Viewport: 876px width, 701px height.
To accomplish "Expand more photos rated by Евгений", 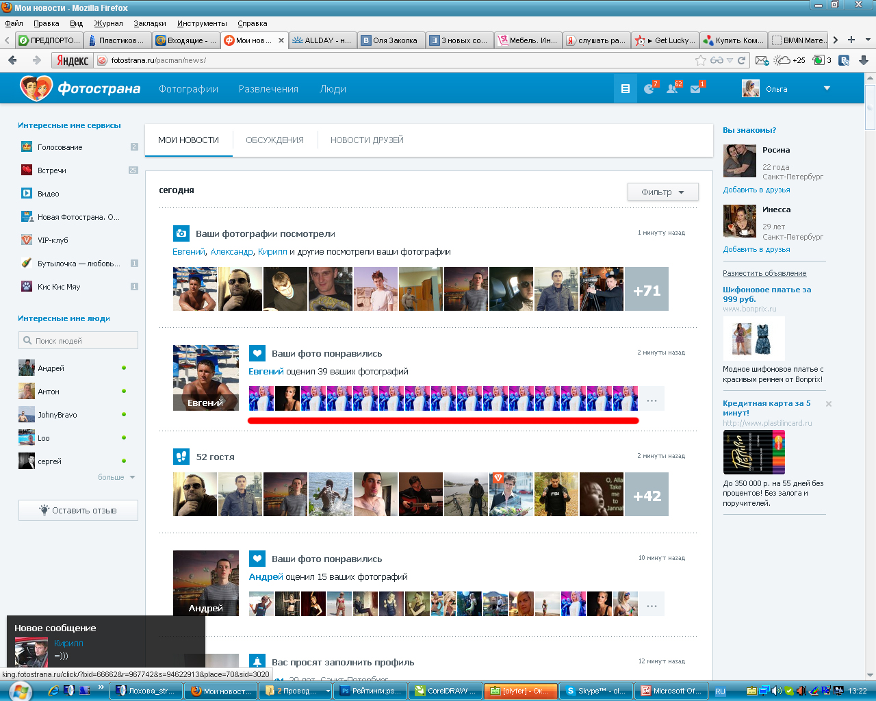I will (x=652, y=398).
